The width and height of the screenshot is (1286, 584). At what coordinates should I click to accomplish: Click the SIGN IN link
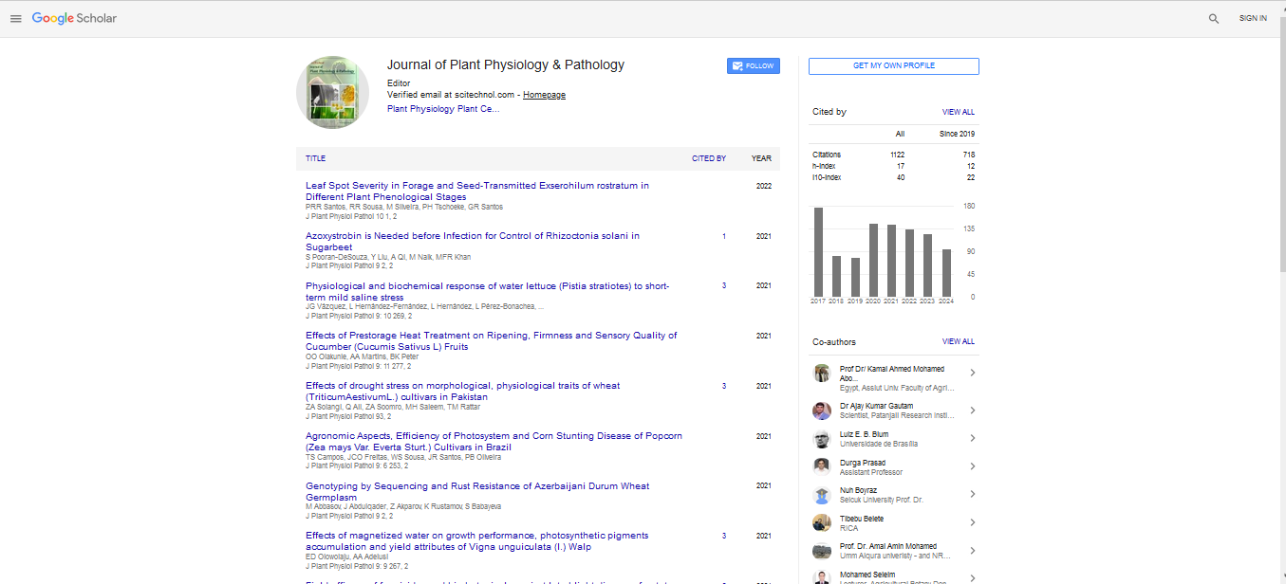pos(1253,19)
